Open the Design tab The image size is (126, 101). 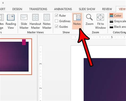click(17, 9)
